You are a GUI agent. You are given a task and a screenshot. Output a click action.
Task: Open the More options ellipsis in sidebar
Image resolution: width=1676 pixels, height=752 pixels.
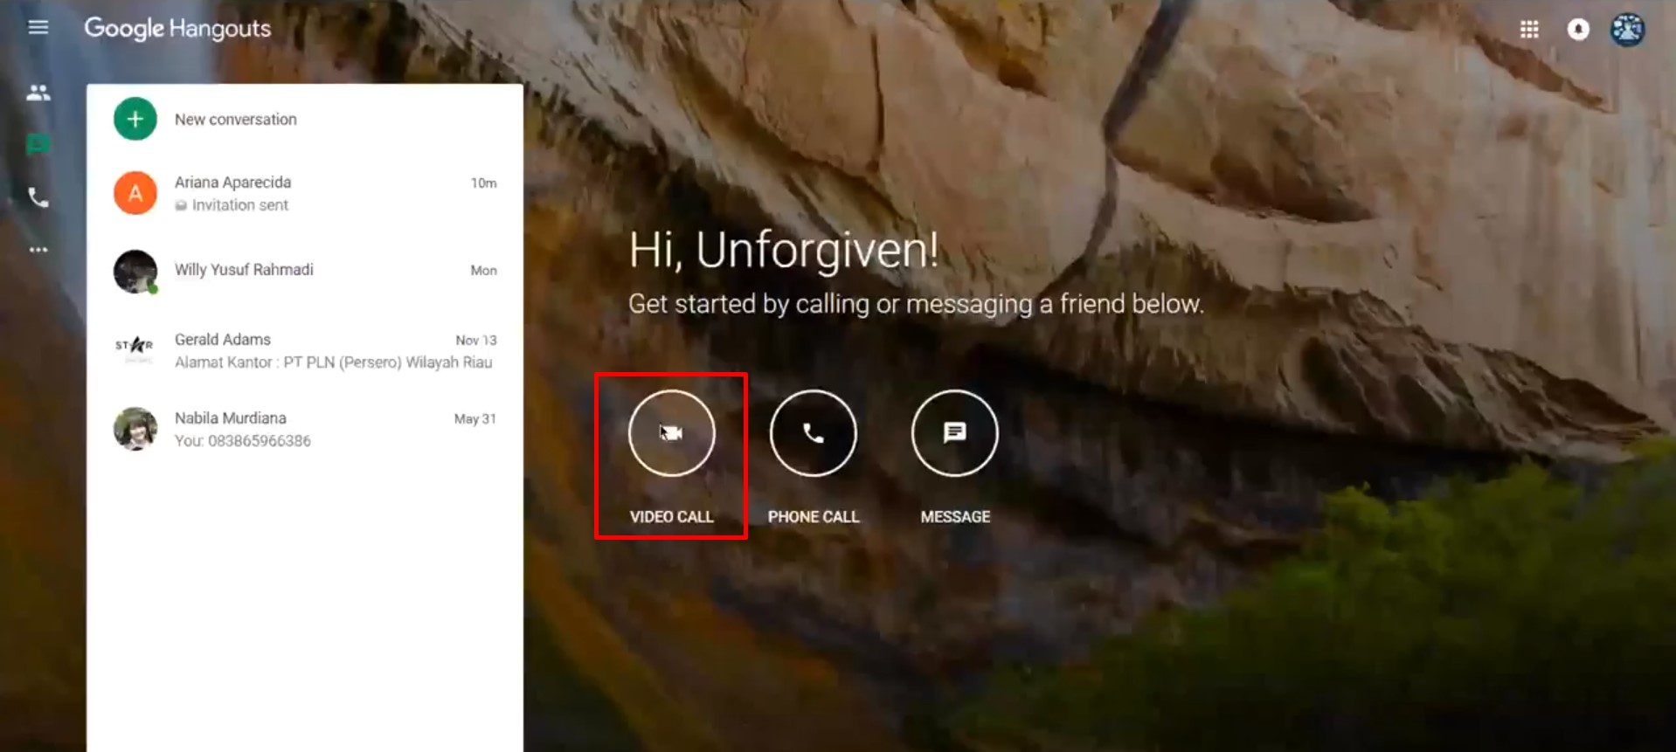coord(38,250)
